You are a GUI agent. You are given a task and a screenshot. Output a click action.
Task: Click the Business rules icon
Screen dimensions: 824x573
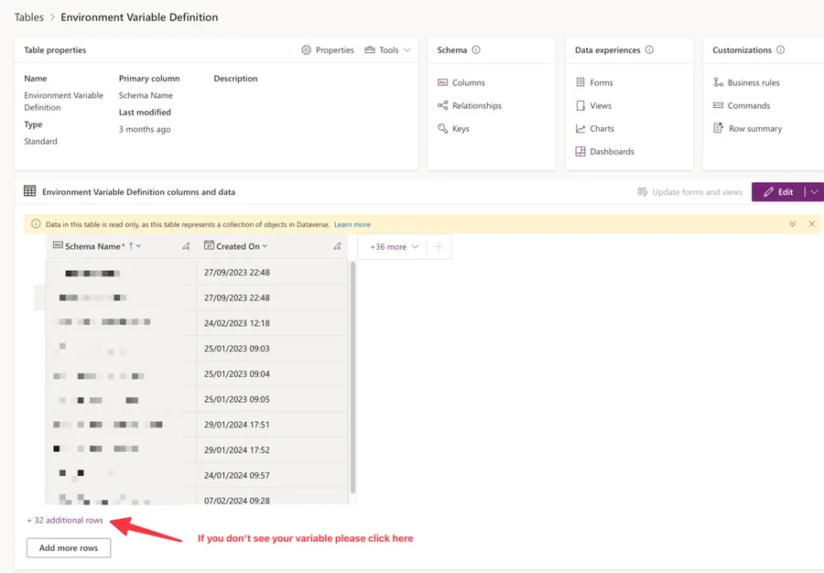click(719, 82)
